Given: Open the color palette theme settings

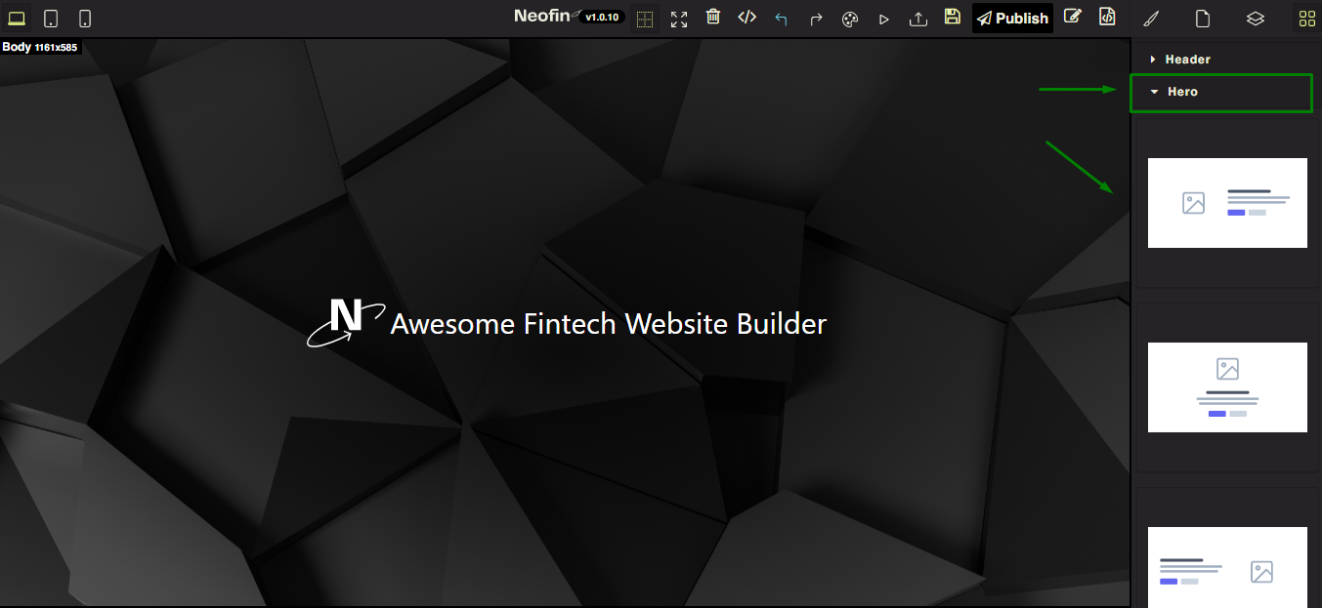Looking at the screenshot, I should 850,19.
